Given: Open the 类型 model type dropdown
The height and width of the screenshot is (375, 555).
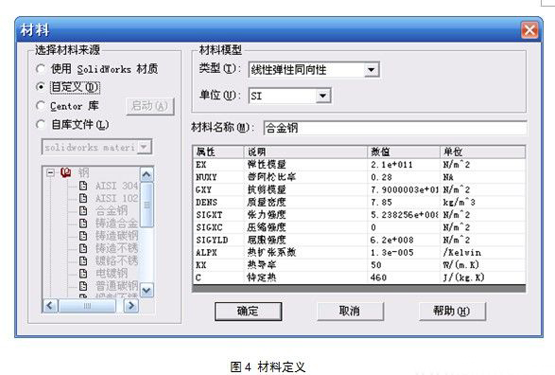Looking at the screenshot, I should [x=371, y=69].
